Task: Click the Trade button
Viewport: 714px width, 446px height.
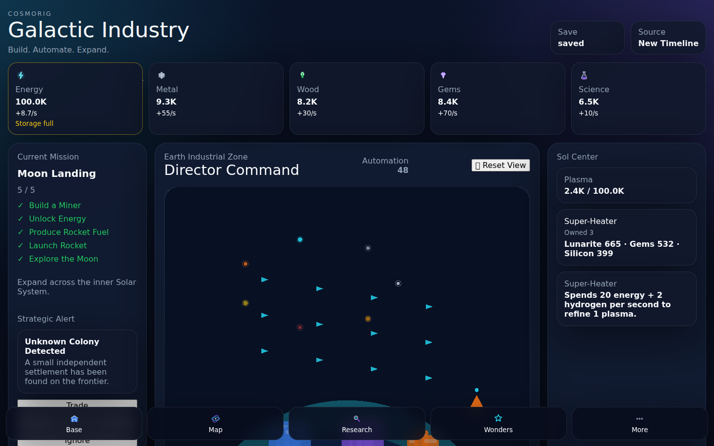Action: [77, 404]
